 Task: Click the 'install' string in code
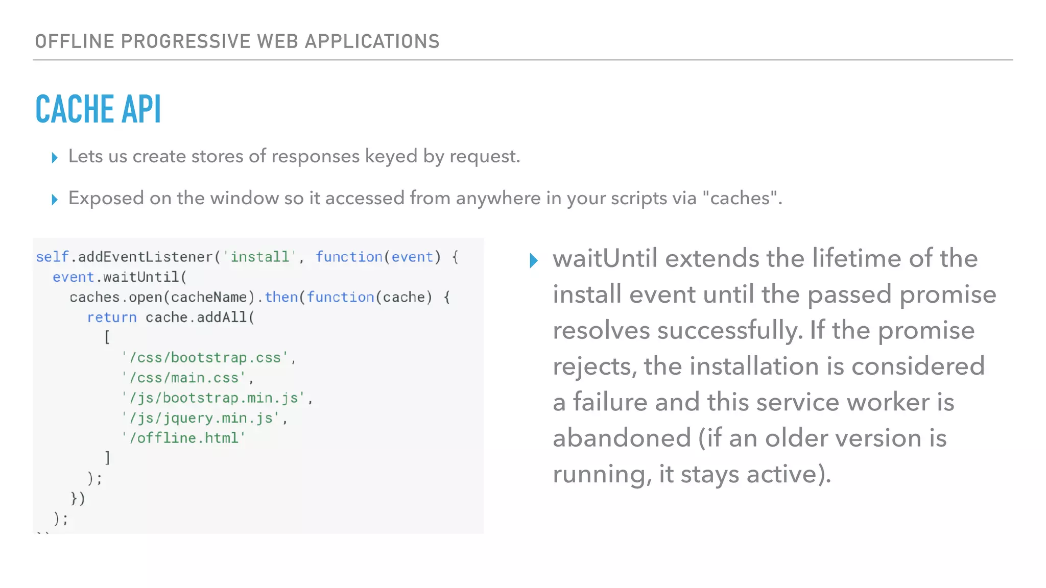coord(259,257)
